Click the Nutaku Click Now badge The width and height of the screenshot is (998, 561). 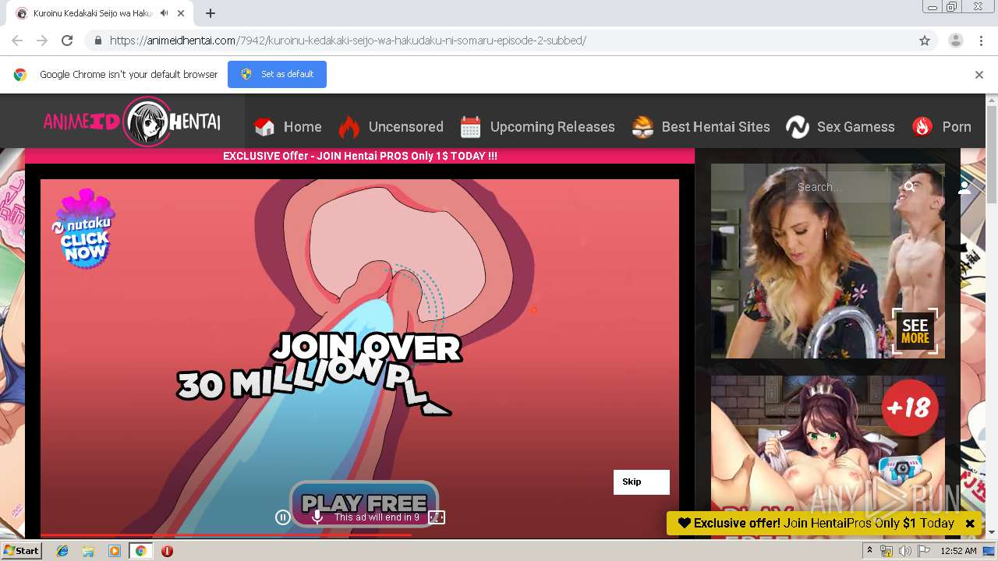point(83,228)
